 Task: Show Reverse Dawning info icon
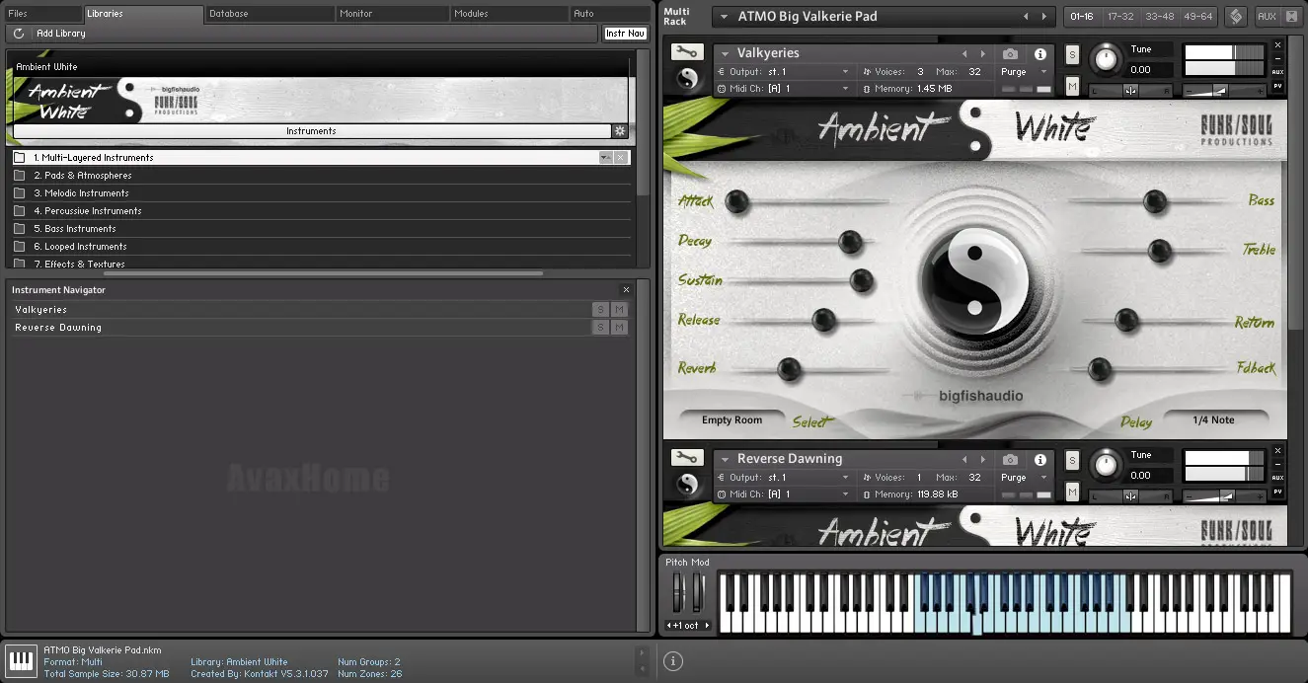tap(1039, 460)
